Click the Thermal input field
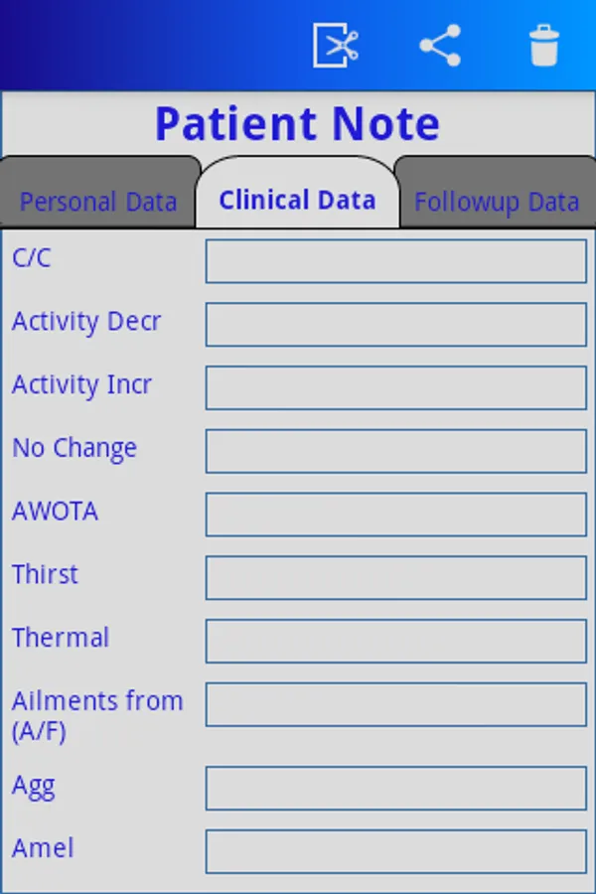 tap(395, 641)
